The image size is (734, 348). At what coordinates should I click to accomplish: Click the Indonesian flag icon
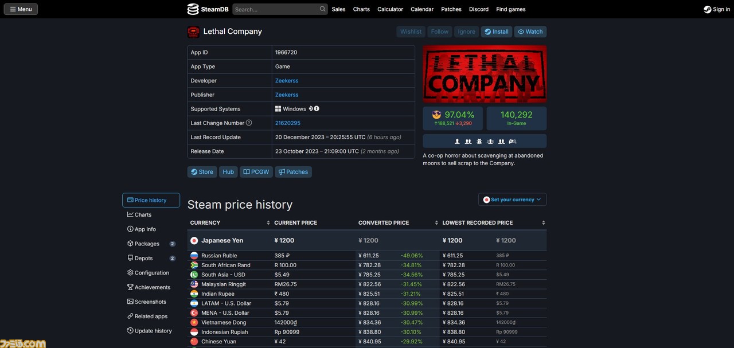194,332
